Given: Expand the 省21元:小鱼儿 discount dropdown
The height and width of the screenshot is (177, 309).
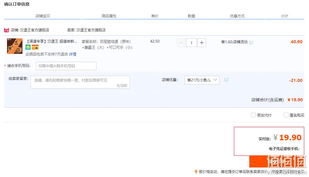Looking at the screenshot, I should point(202,80).
